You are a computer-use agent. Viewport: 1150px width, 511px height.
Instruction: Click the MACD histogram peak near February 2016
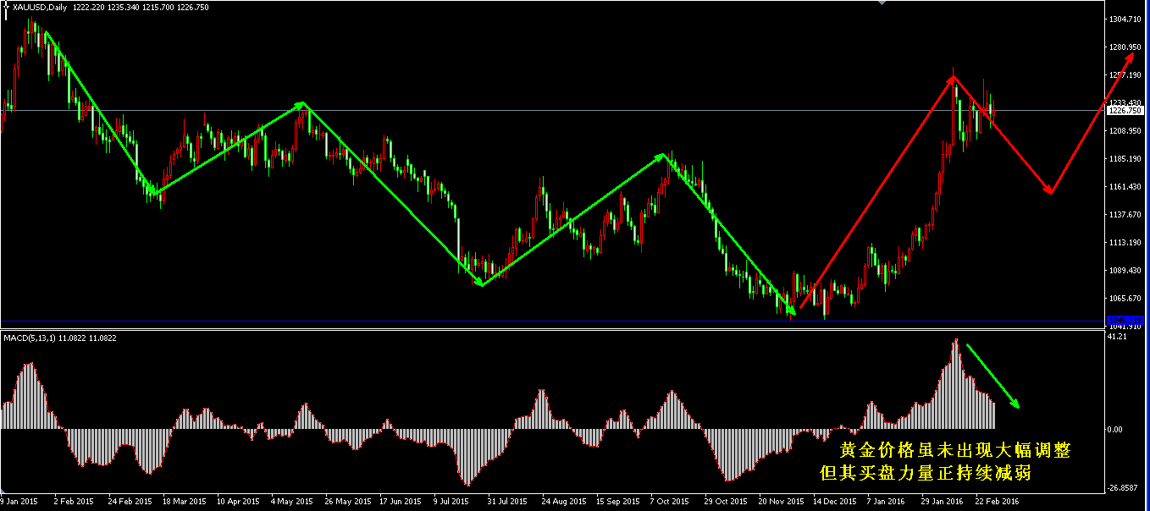[955, 343]
